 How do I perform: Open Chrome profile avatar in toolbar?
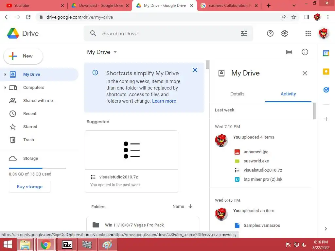click(x=317, y=17)
